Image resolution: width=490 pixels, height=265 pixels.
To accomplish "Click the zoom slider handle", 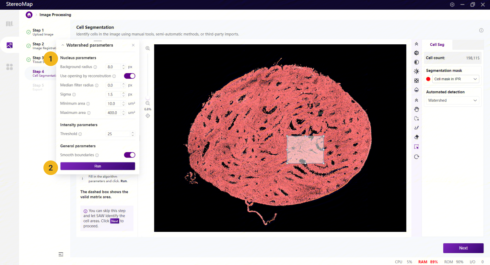I will (148, 98).
